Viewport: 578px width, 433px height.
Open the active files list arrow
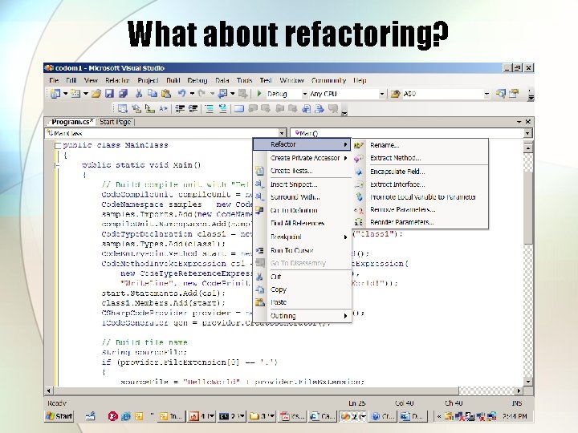(519, 122)
